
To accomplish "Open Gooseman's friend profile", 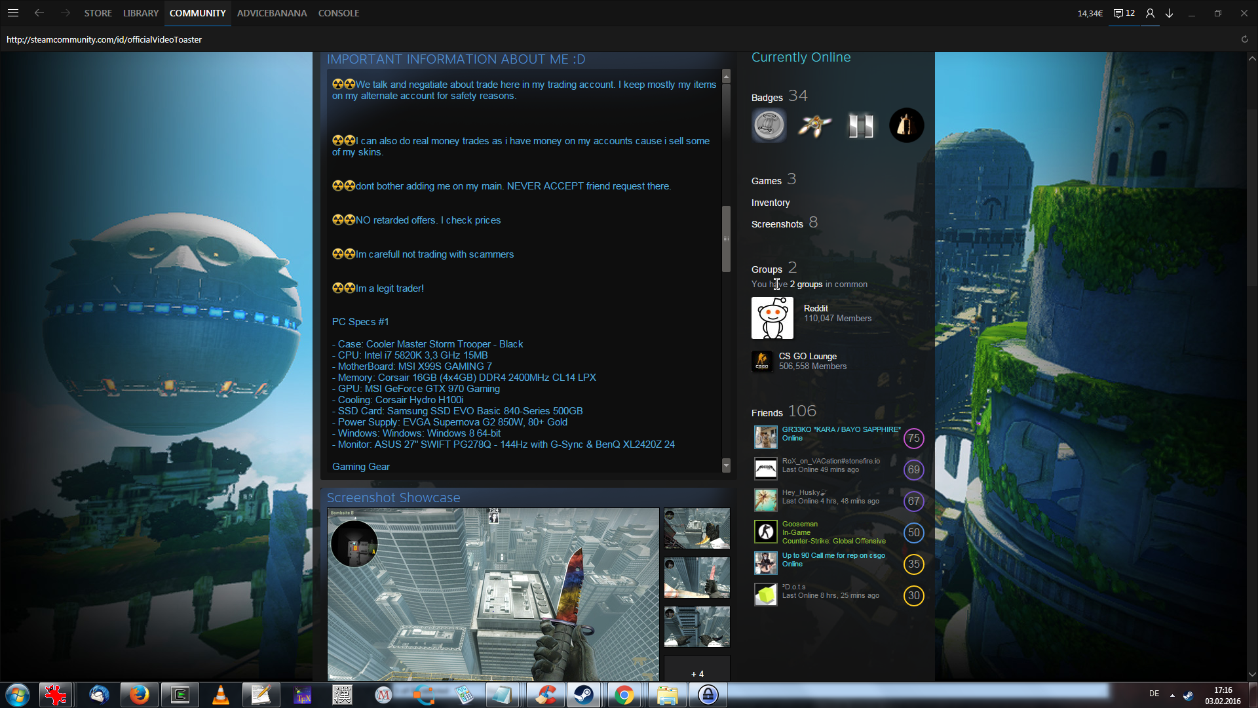I will 799,524.
